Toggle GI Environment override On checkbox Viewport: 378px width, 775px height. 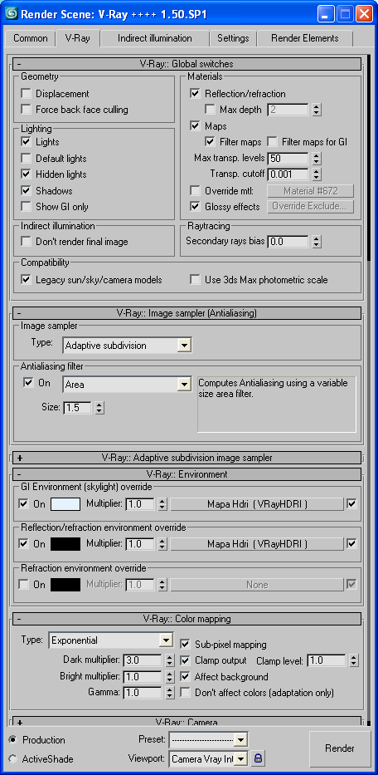coord(23,503)
